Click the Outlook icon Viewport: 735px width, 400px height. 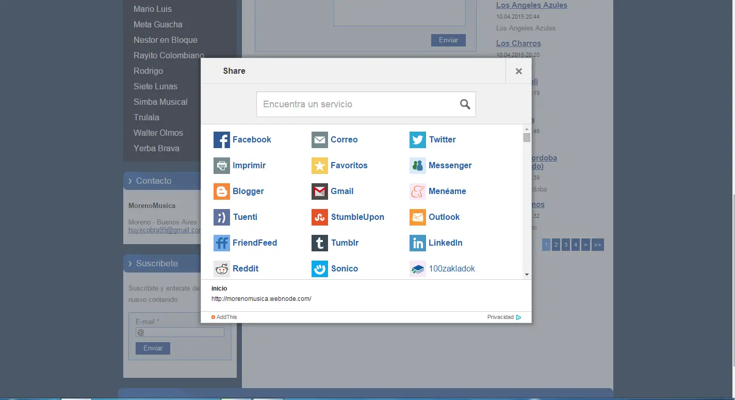(x=418, y=217)
